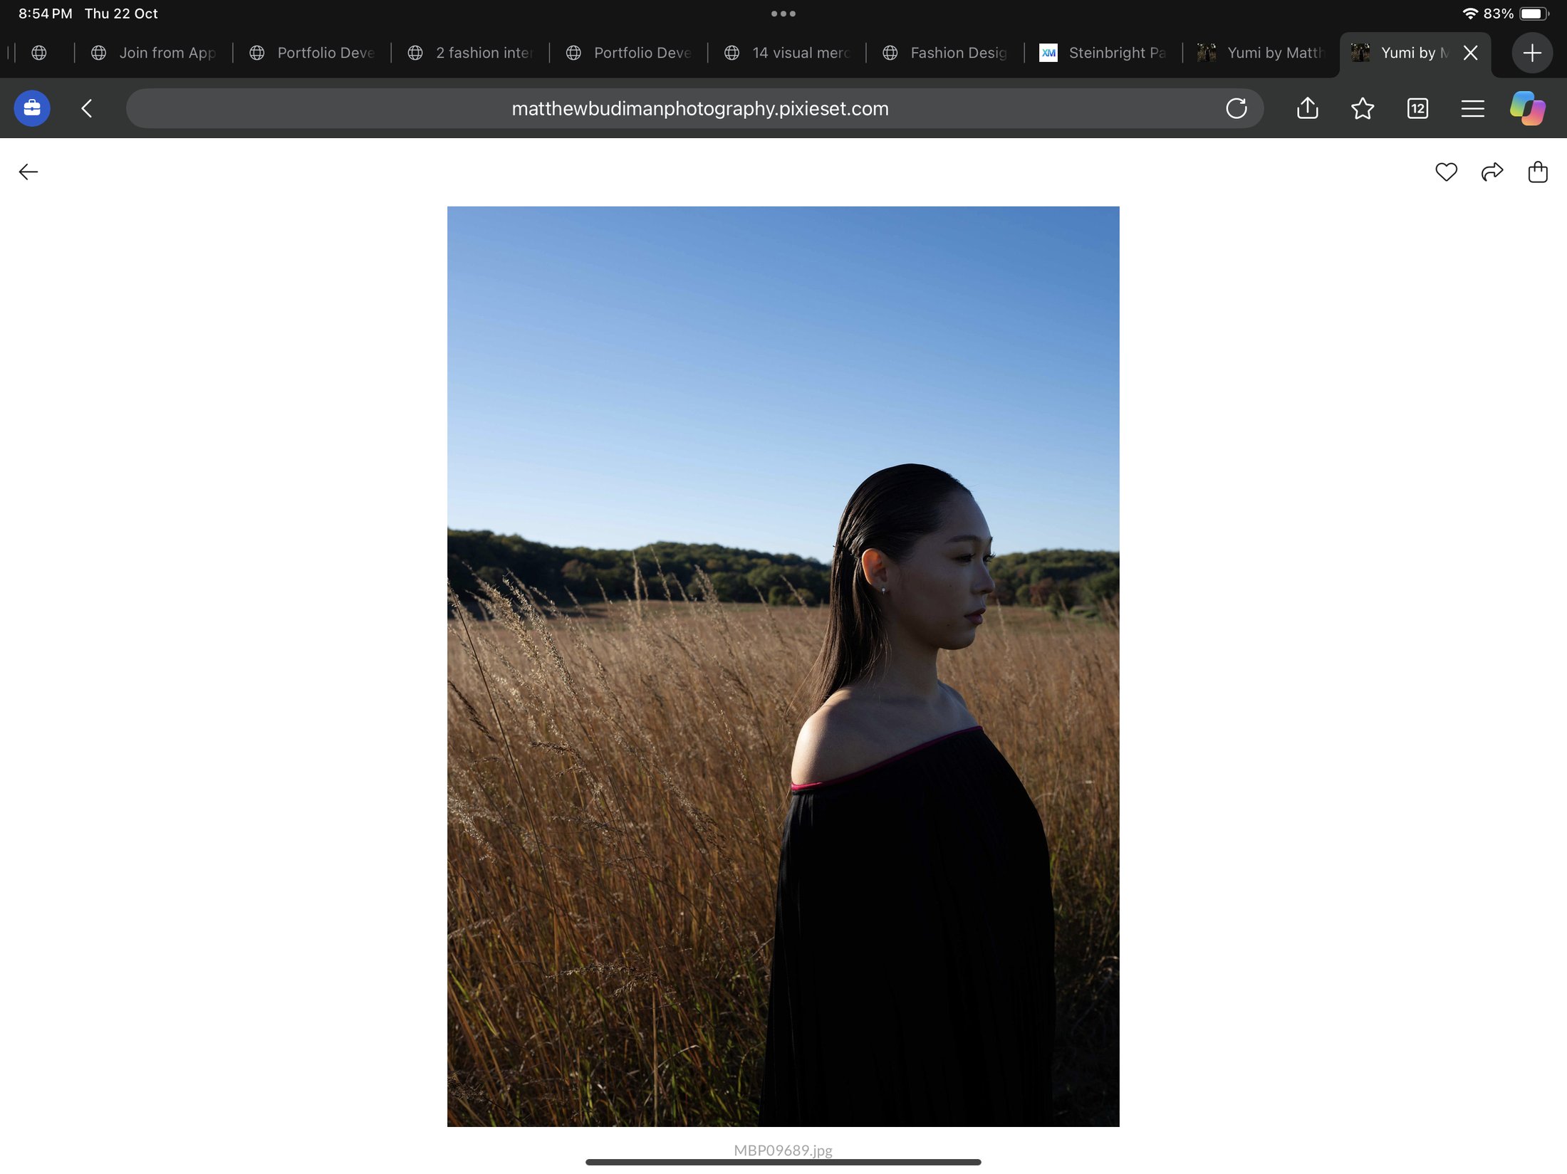Tap the three-dot multitasking indicator at top
Image resolution: width=1567 pixels, height=1174 pixels.
tap(783, 14)
